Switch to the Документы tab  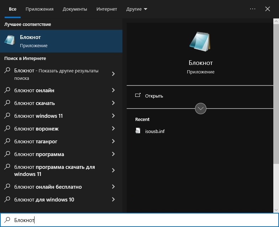tap(75, 9)
